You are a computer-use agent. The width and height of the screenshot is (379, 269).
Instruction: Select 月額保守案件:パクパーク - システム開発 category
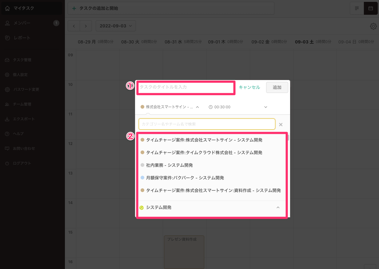pyautogui.click(x=185, y=178)
